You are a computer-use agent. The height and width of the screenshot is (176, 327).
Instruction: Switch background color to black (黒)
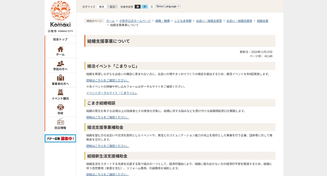click(x=138, y=7)
